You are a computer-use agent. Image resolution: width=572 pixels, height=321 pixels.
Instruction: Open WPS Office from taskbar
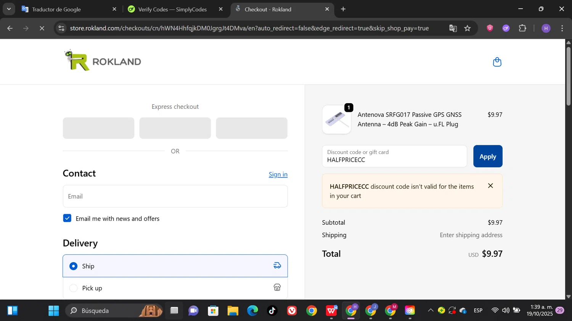click(331, 311)
